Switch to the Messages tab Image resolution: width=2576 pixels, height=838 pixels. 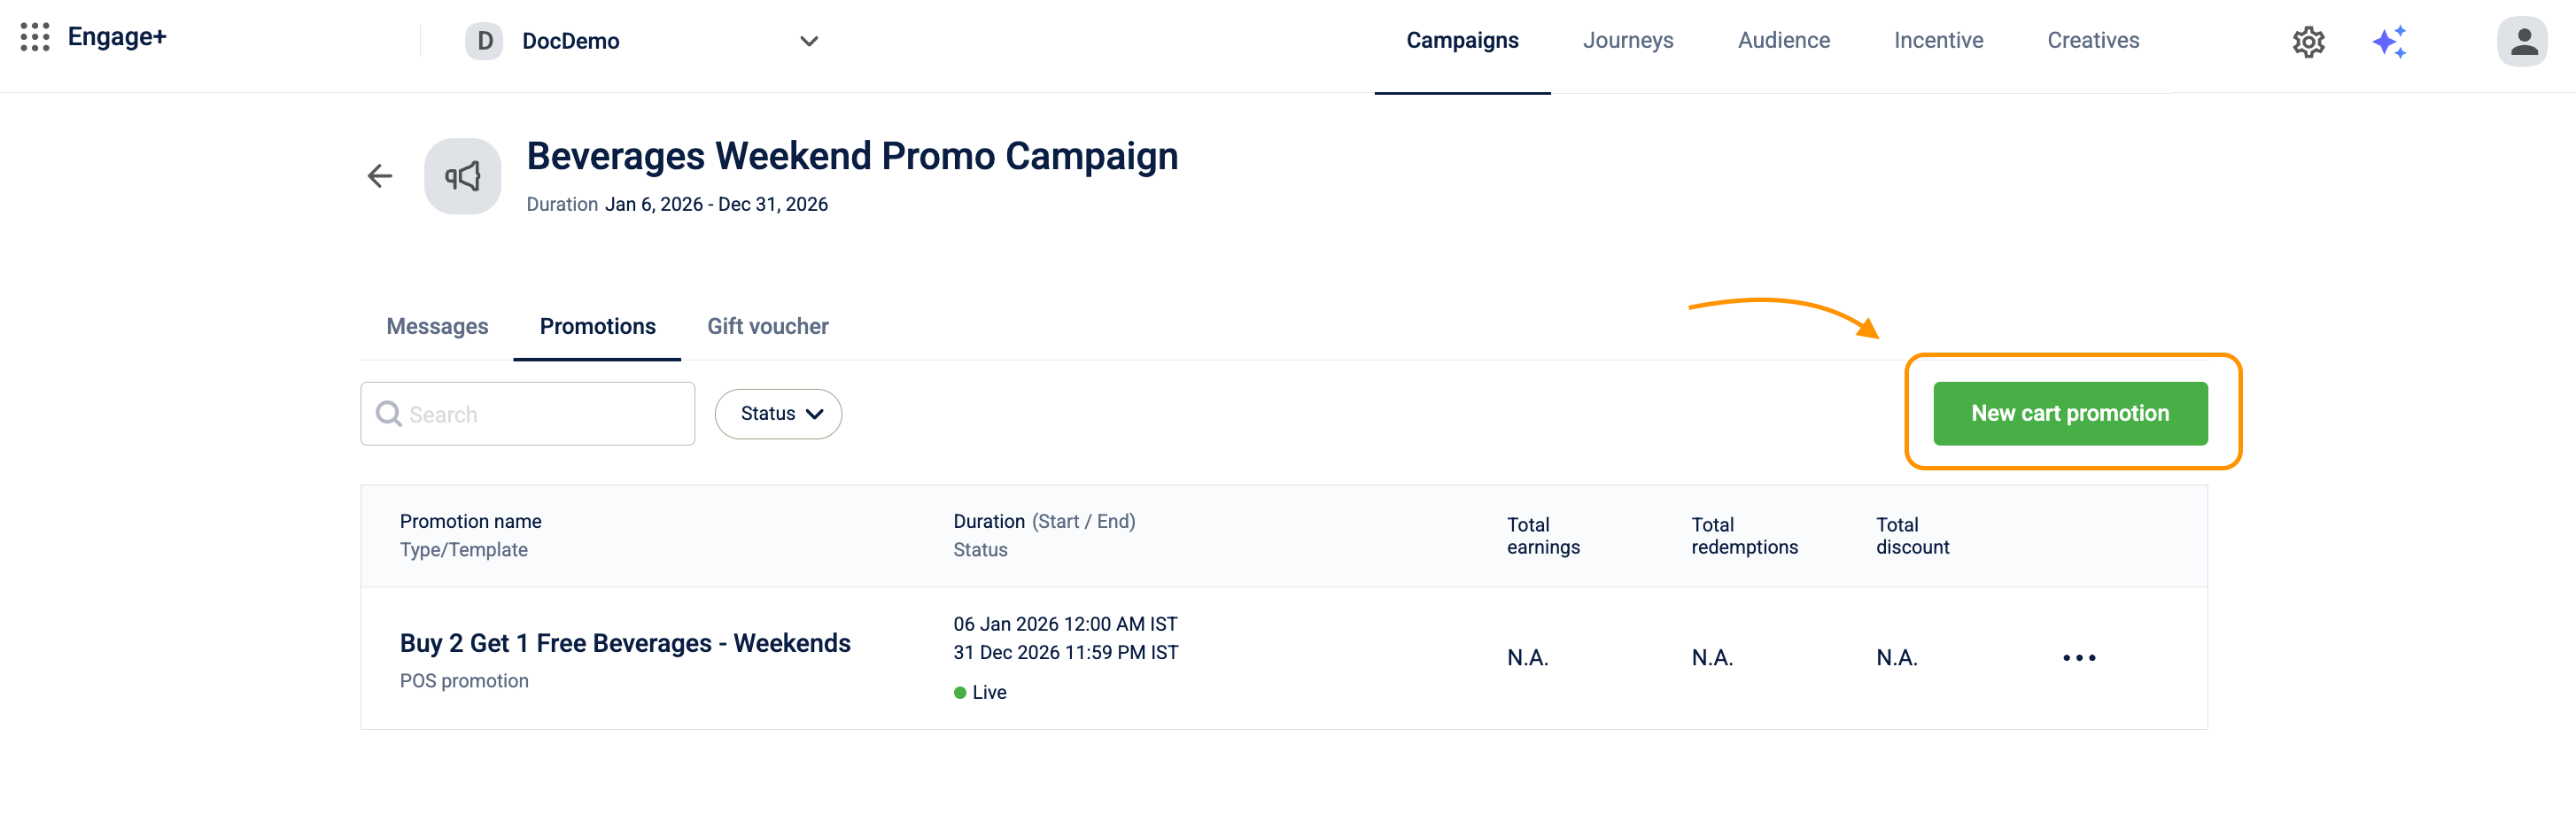click(437, 327)
